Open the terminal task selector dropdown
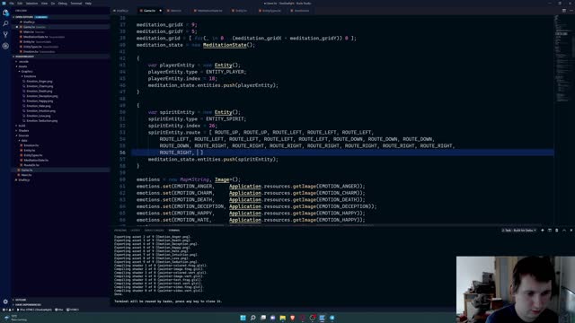 click(x=519, y=231)
